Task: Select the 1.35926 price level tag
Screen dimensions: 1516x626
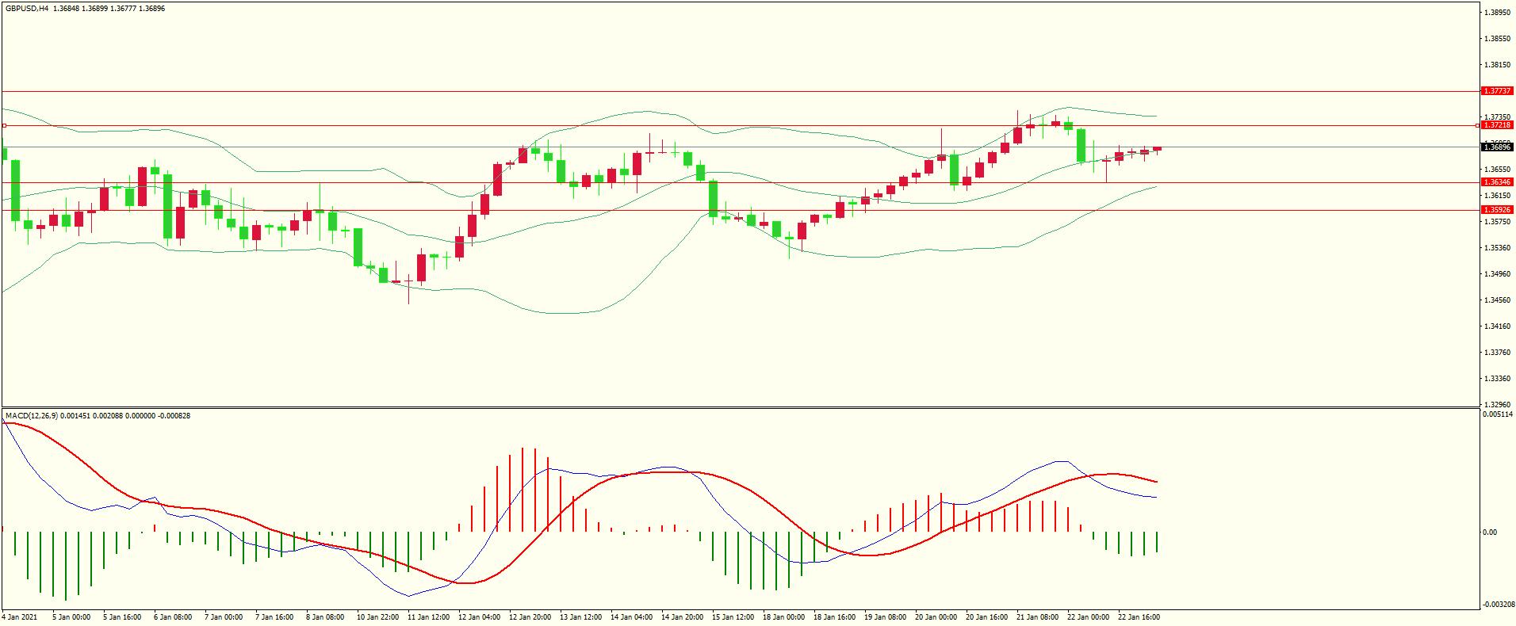Action: point(1497,210)
